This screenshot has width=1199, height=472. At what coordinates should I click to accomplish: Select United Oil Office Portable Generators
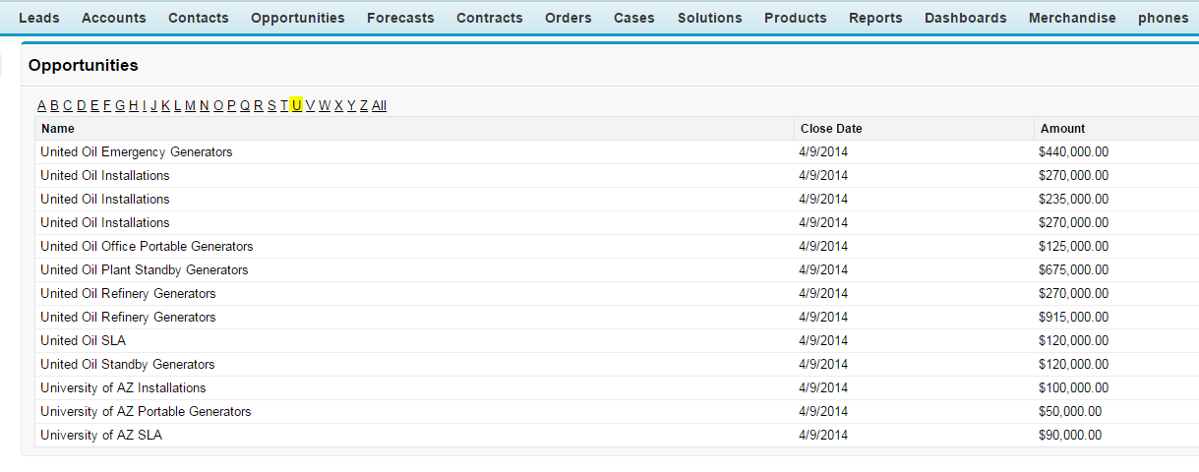coord(147,247)
